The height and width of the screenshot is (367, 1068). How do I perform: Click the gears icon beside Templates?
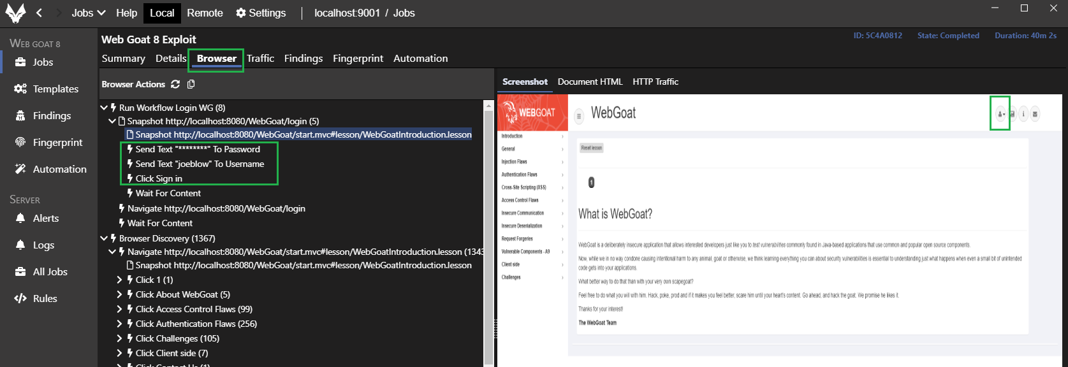[x=20, y=89]
